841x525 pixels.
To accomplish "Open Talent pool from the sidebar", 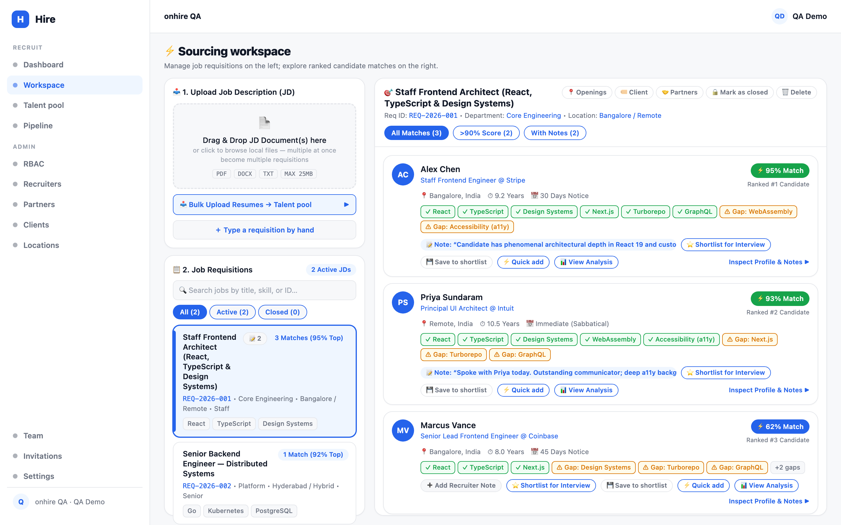I will [x=75, y=105].
